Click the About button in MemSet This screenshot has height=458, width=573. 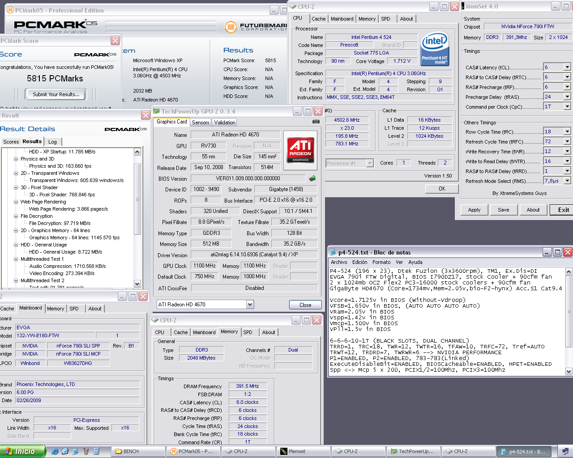click(533, 210)
